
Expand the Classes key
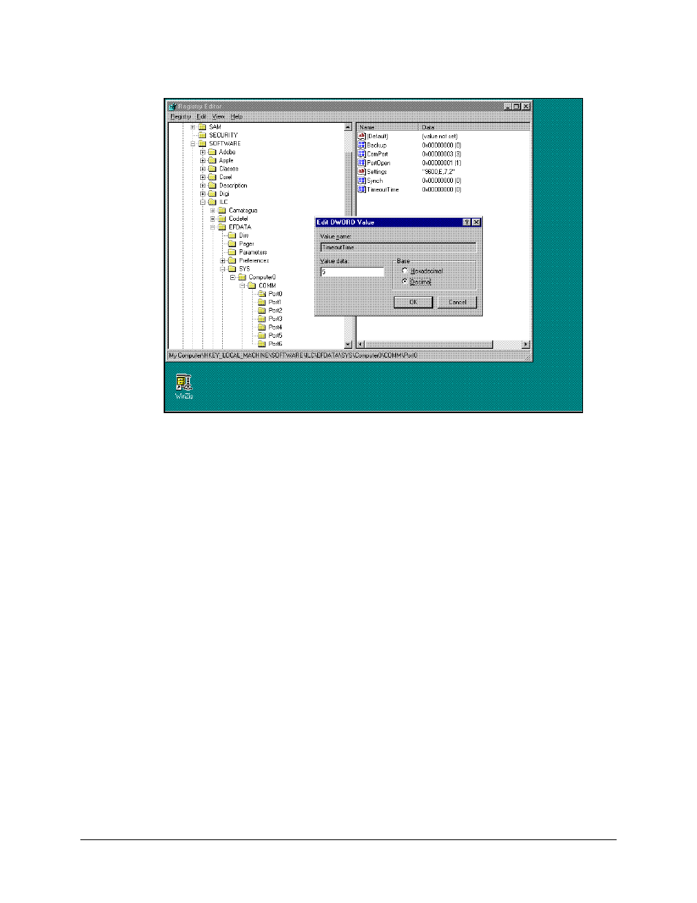tap(203, 169)
